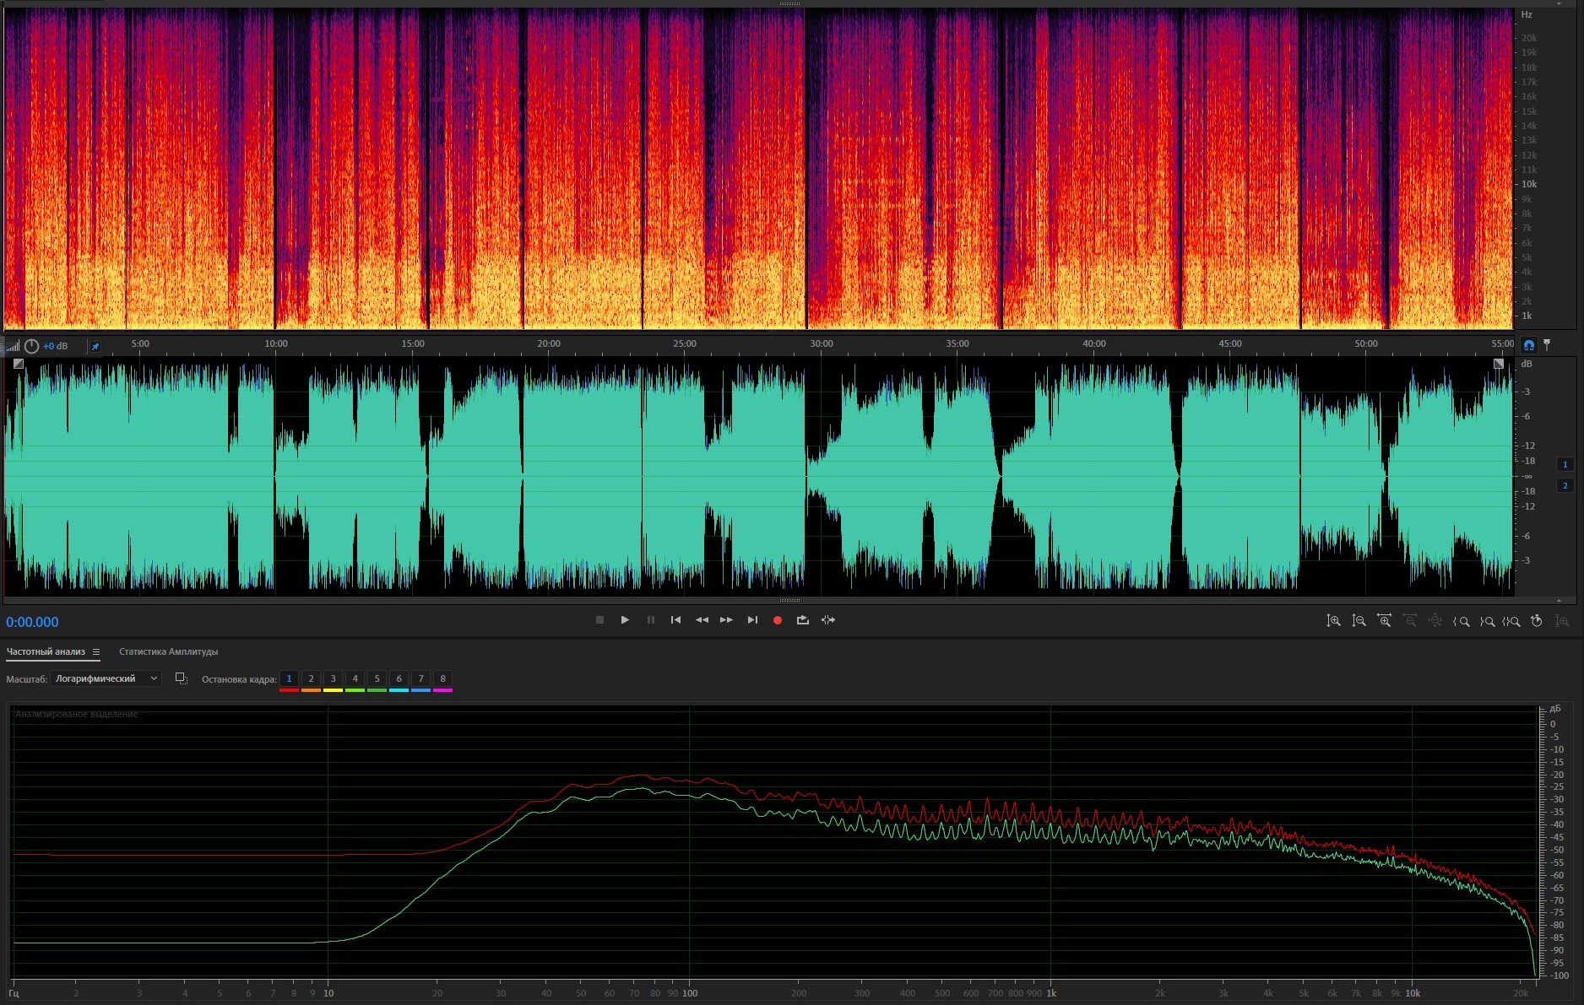
Task: Zoom out amplitude icon
Action: coord(1359,621)
